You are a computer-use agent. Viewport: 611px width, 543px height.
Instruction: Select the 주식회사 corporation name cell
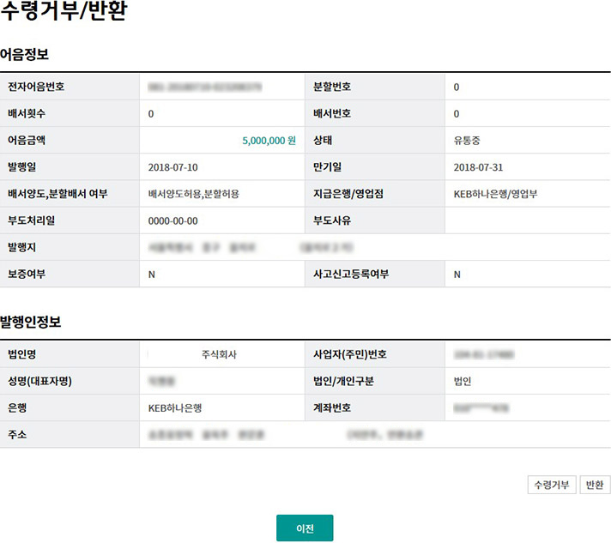pos(218,354)
